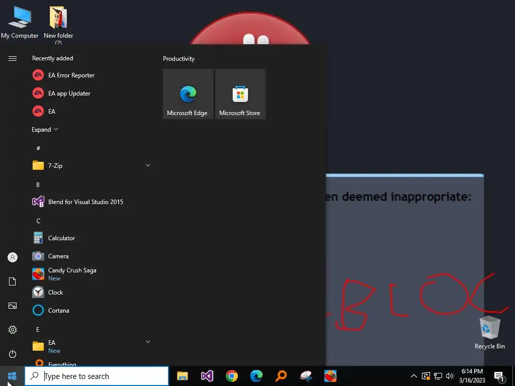Open Snipping Tool from the taskbar
The height and width of the screenshot is (386, 515).
(306, 376)
